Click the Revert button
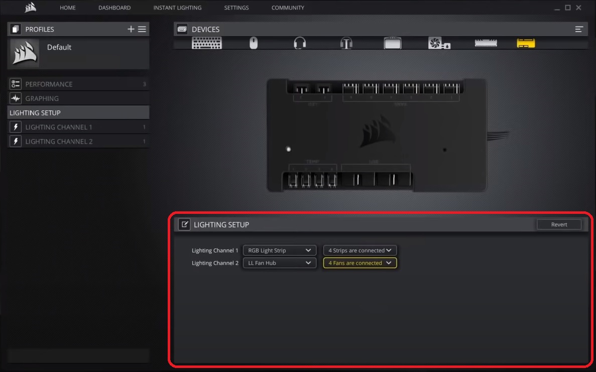This screenshot has width=596, height=372. pyautogui.click(x=559, y=224)
